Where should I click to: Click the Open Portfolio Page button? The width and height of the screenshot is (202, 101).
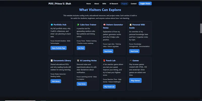click(x=59, y=48)
